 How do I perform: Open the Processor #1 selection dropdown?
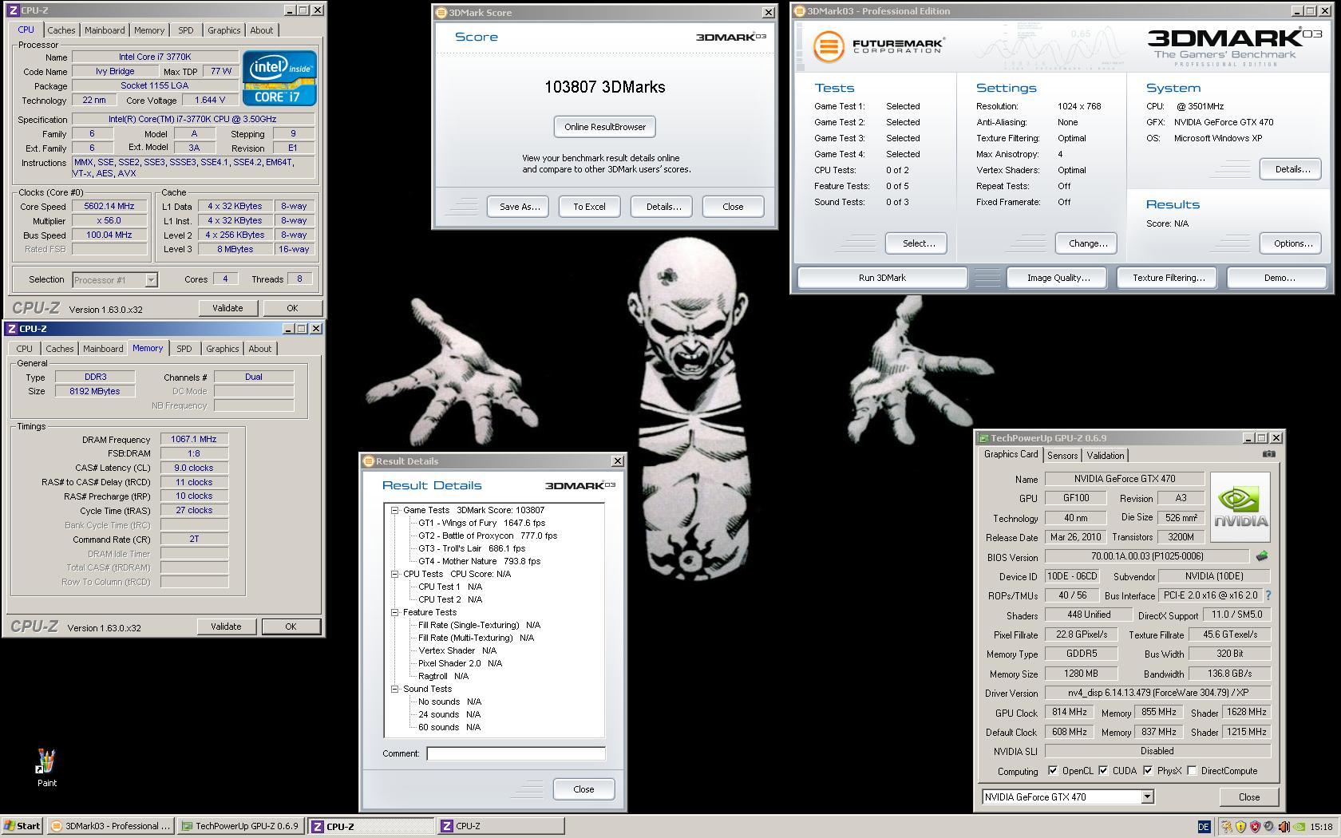point(151,279)
